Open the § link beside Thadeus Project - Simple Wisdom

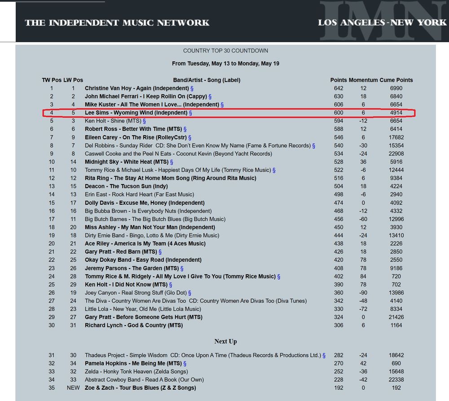pos(324,356)
